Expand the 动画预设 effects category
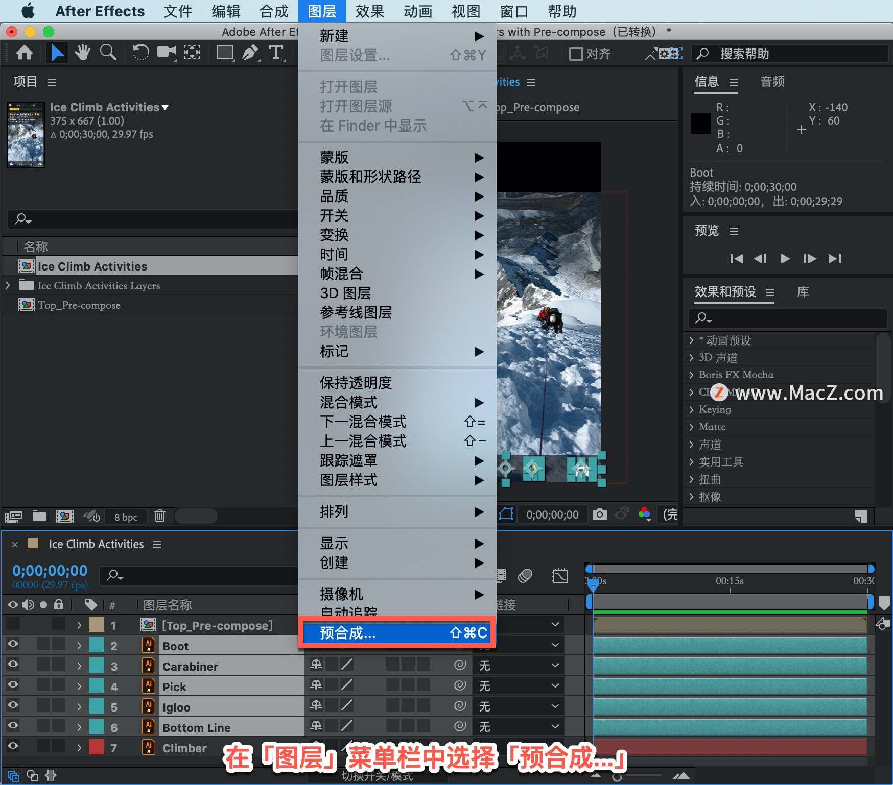This screenshot has width=893, height=785. click(691, 340)
